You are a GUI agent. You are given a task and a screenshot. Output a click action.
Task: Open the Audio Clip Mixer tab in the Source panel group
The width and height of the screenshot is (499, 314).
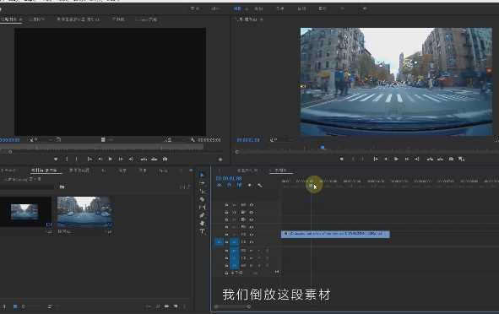click(78, 19)
